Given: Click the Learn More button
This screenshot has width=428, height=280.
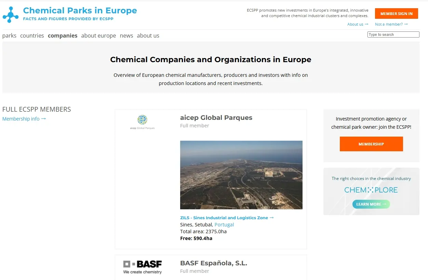Looking at the screenshot, I should (371, 204).
